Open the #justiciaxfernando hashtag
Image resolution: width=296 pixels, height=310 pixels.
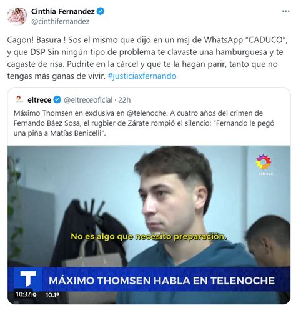pos(142,76)
